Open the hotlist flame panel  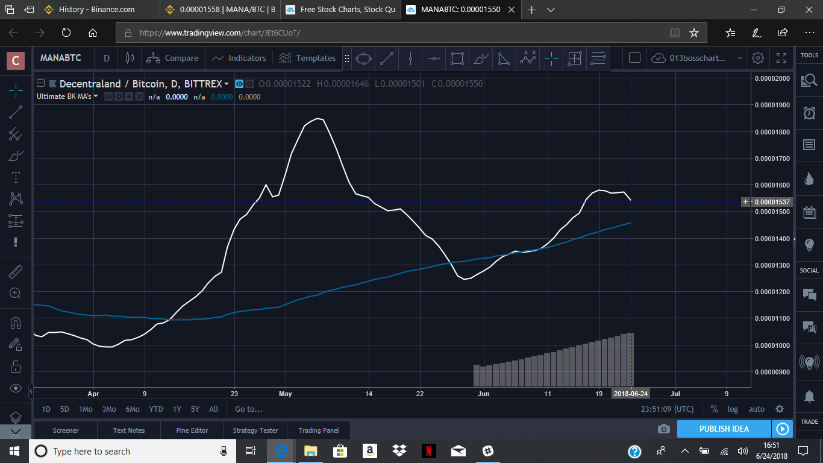coord(809,178)
